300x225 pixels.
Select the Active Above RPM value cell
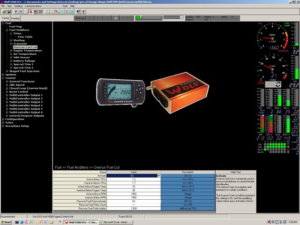point(133,193)
